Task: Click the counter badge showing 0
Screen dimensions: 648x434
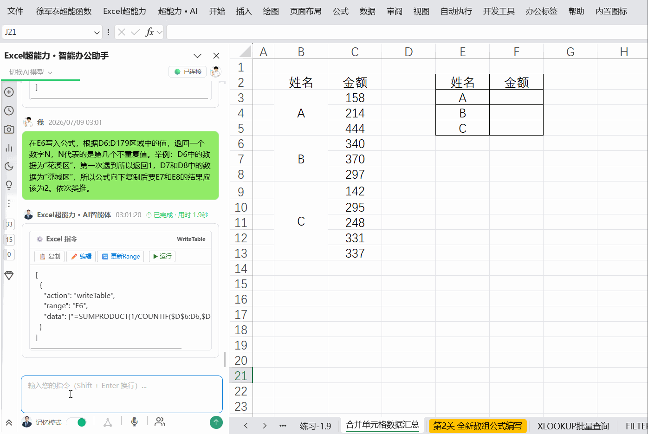Action: [9, 254]
